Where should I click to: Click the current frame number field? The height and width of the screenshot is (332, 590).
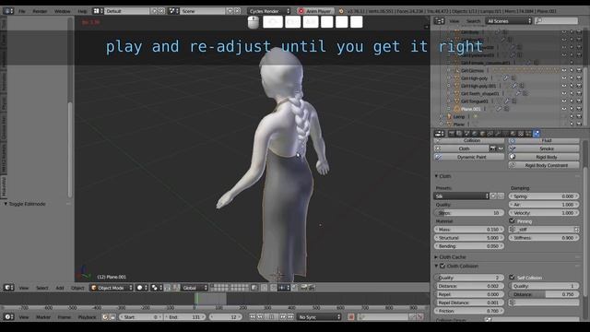[226, 317]
